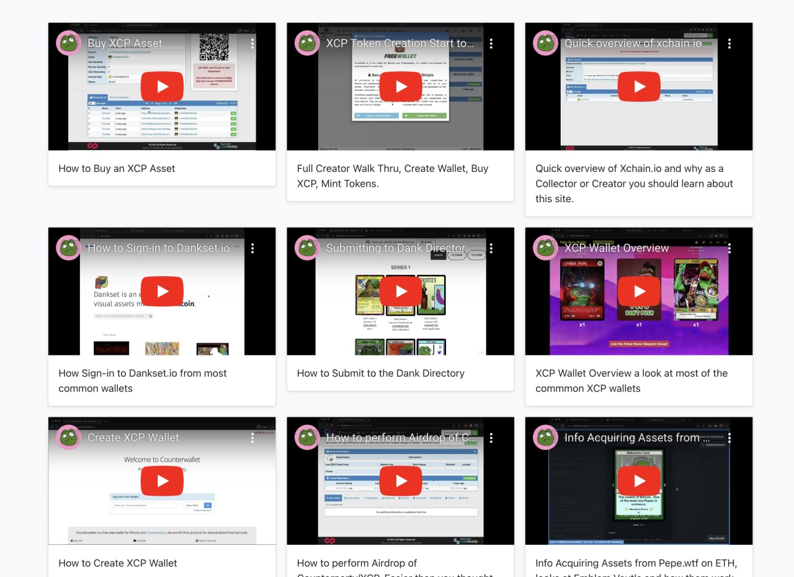The width and height of the screenshot is (794, 577).
Task: Click the channel avatar on Buy XCP Asset video
Action: [69, 43]
